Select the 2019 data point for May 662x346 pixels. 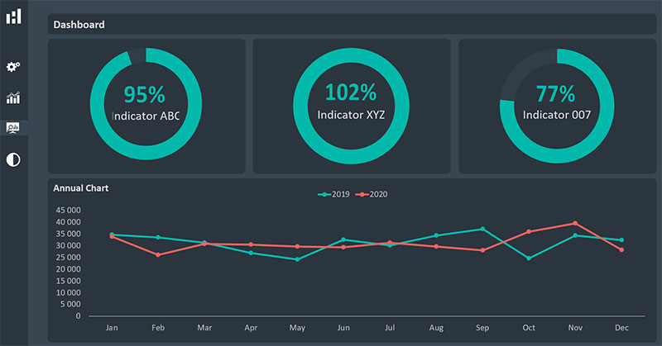pos(297,259)
